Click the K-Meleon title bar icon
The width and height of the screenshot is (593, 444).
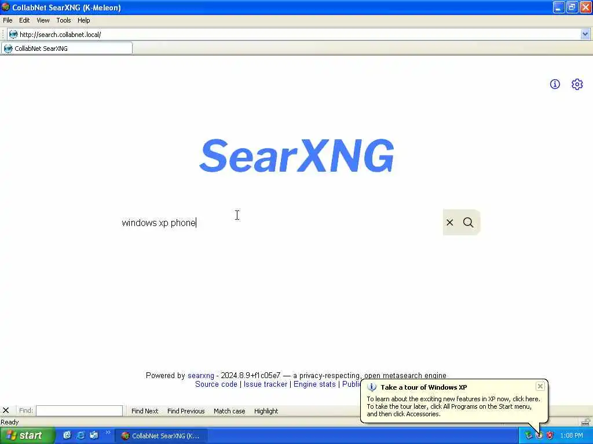click(x=5, y=7)
